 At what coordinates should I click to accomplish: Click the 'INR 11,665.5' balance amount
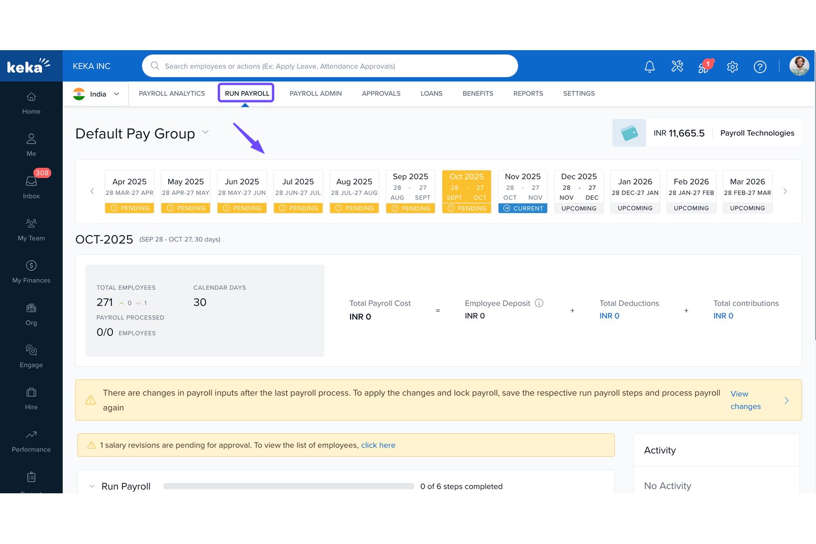tap(679, 133)
